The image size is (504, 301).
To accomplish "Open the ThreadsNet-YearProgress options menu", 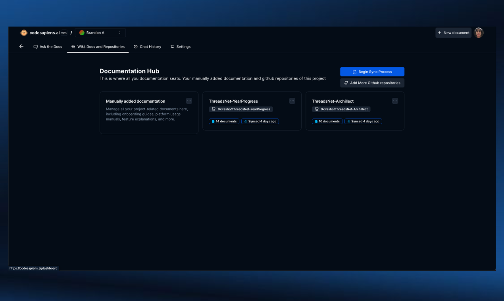I will coord(292,101).
